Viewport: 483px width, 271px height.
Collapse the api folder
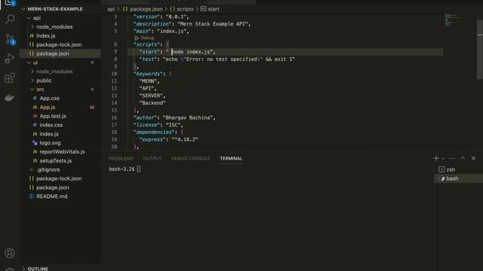pos(60,18)
